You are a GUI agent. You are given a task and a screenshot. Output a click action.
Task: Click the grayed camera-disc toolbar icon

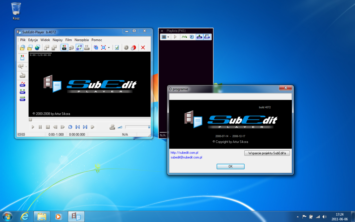coord(72,47)
